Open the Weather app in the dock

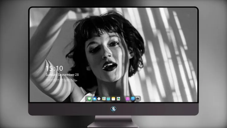(x=94, y=99)
